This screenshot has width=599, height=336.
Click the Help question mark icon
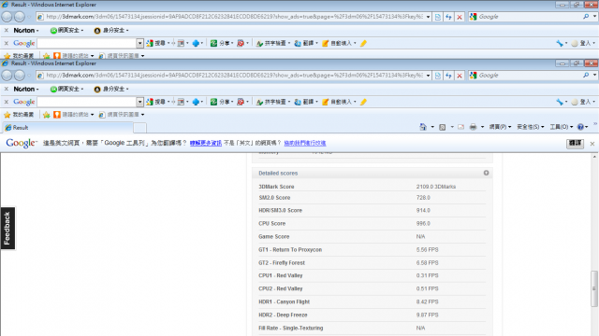(x=580, y=127)
